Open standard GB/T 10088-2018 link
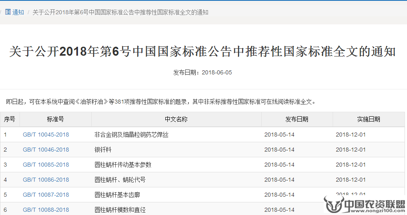 (x=46, y=210)
